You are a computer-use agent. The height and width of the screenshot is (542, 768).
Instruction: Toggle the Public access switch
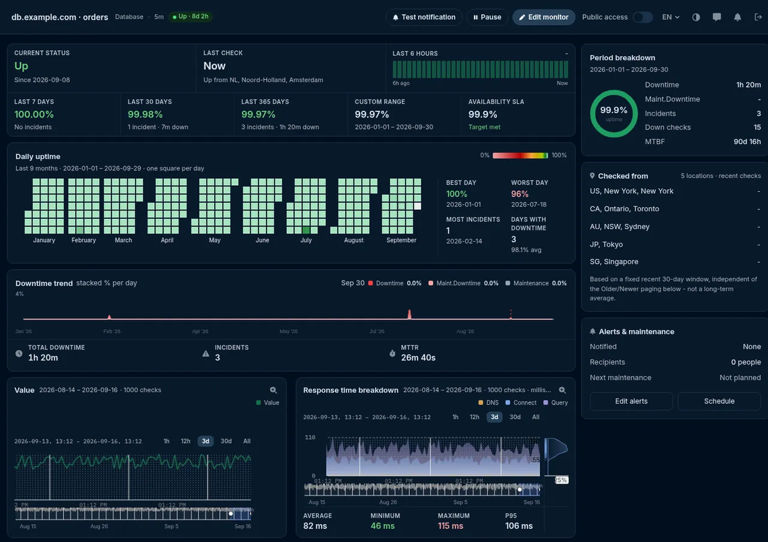(643, 17)
